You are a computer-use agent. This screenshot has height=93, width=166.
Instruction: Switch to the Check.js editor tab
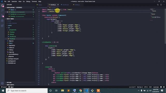77,5
